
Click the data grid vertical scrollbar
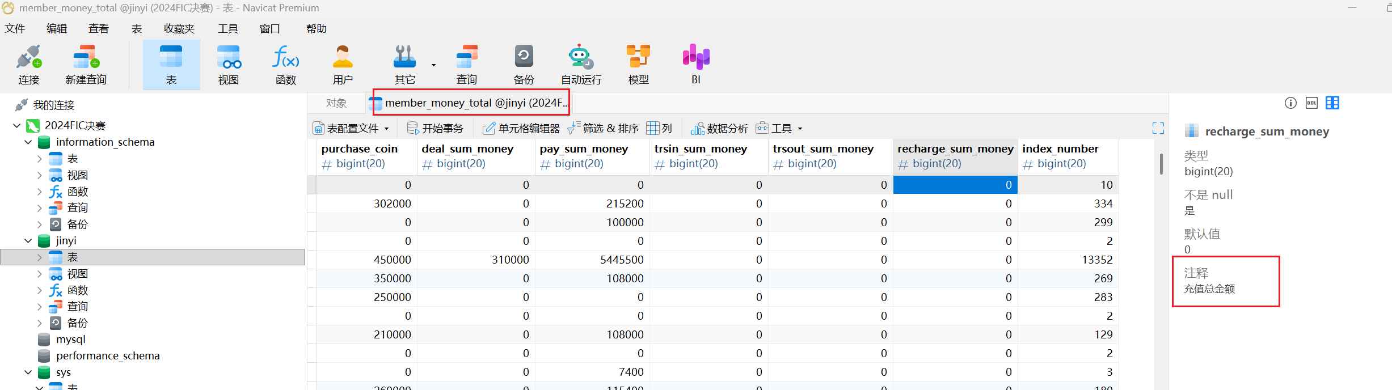coord(1161,165)
